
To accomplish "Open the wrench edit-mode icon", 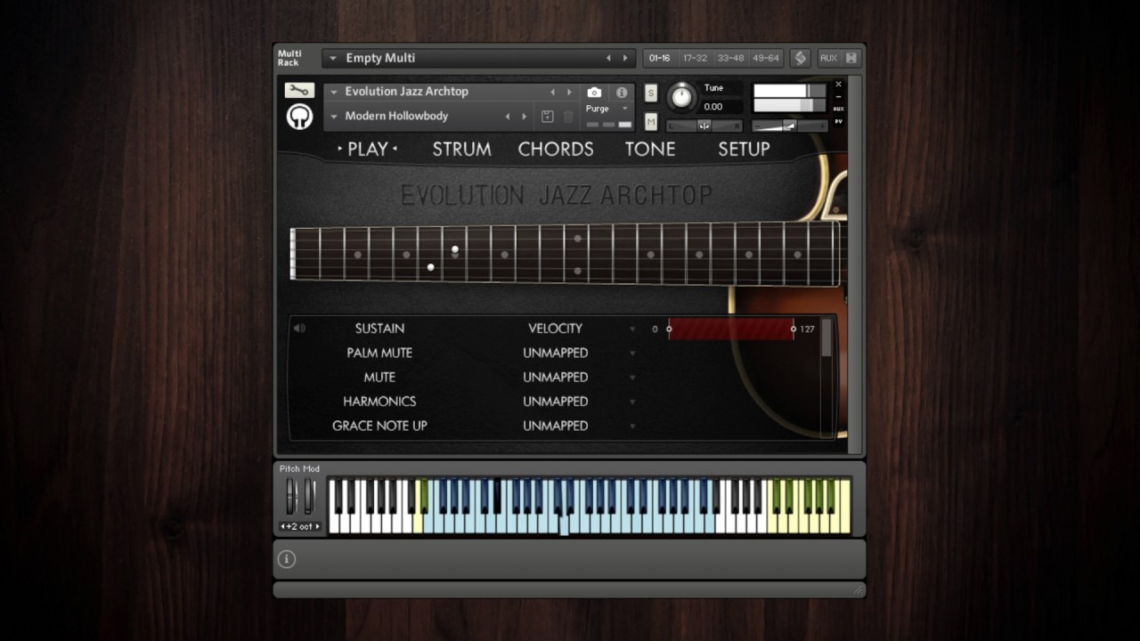I will click(299, 91).
